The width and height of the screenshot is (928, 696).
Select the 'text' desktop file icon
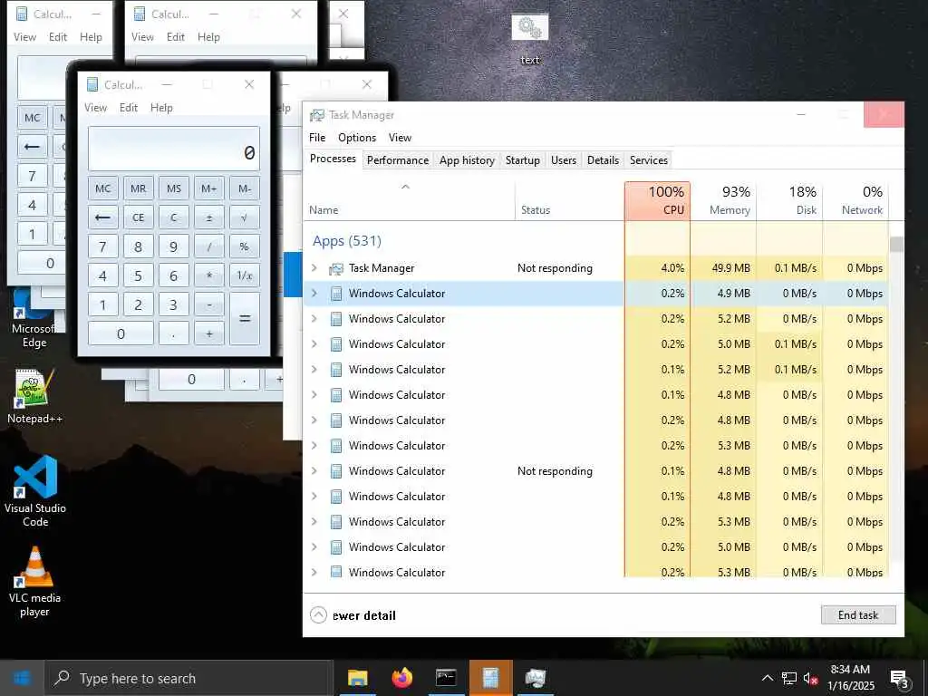click(x=529, y=39)
